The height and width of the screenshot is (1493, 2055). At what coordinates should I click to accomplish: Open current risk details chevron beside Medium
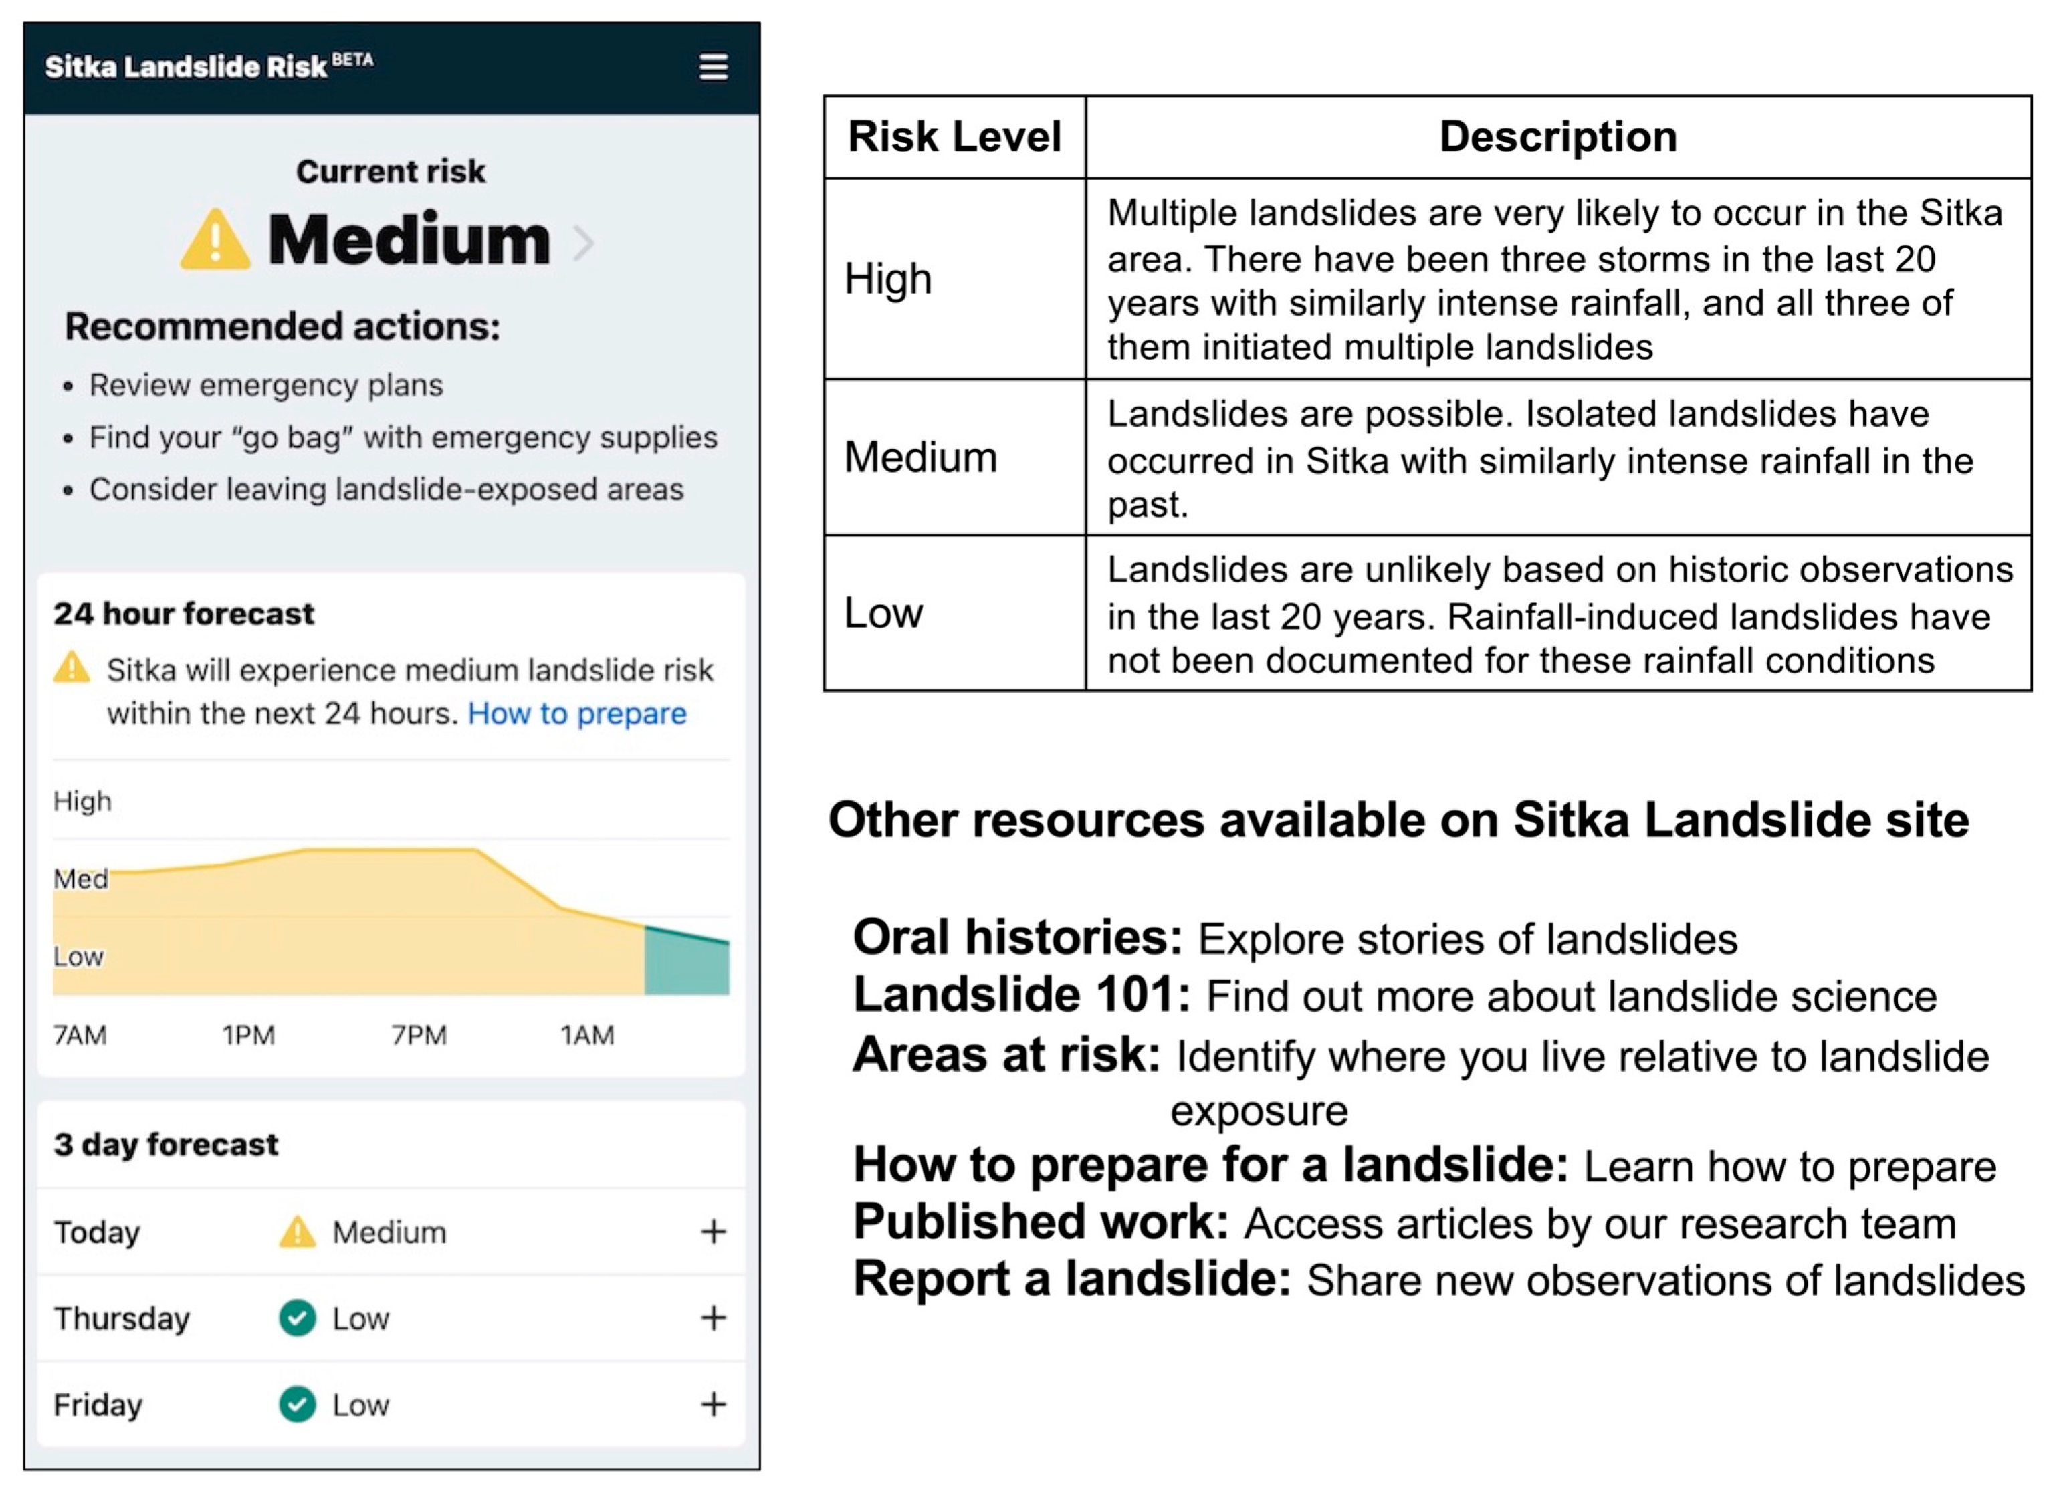pyautogui.click(x=584, y=243)
